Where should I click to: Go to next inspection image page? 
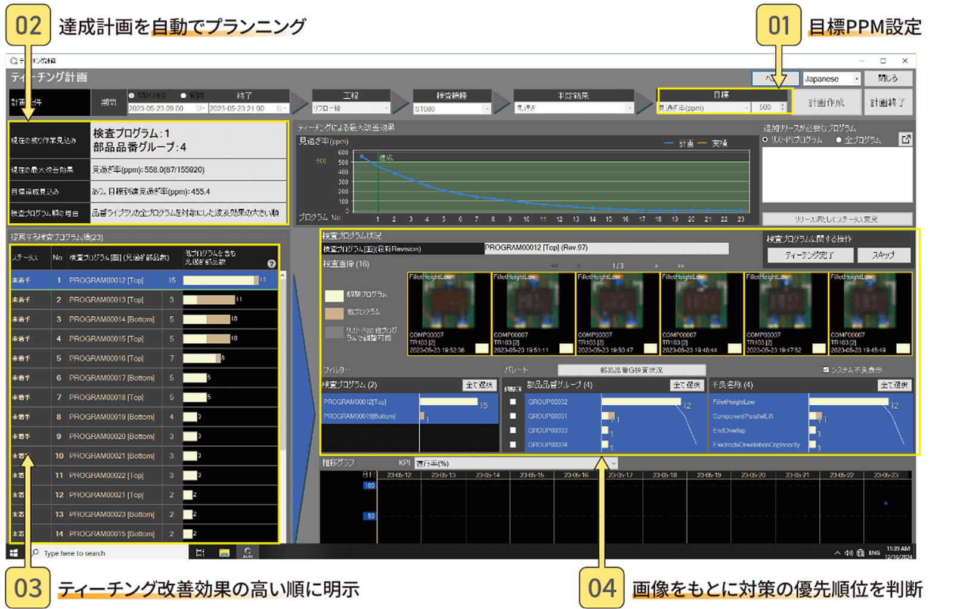pos(656,266)
